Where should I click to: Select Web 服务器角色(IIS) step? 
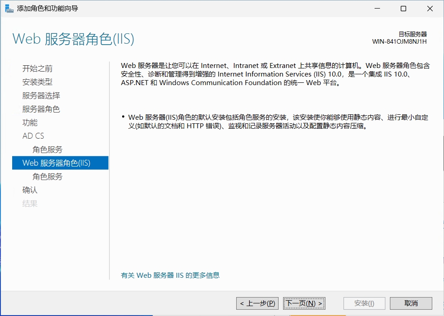[60, 163]
